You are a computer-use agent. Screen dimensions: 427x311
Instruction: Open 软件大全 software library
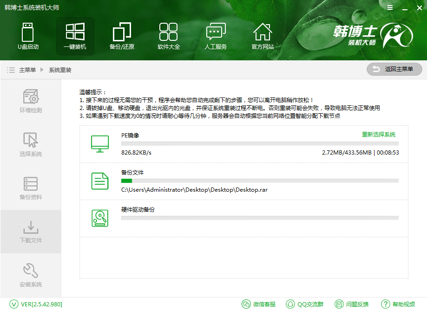tap(169, 36)
